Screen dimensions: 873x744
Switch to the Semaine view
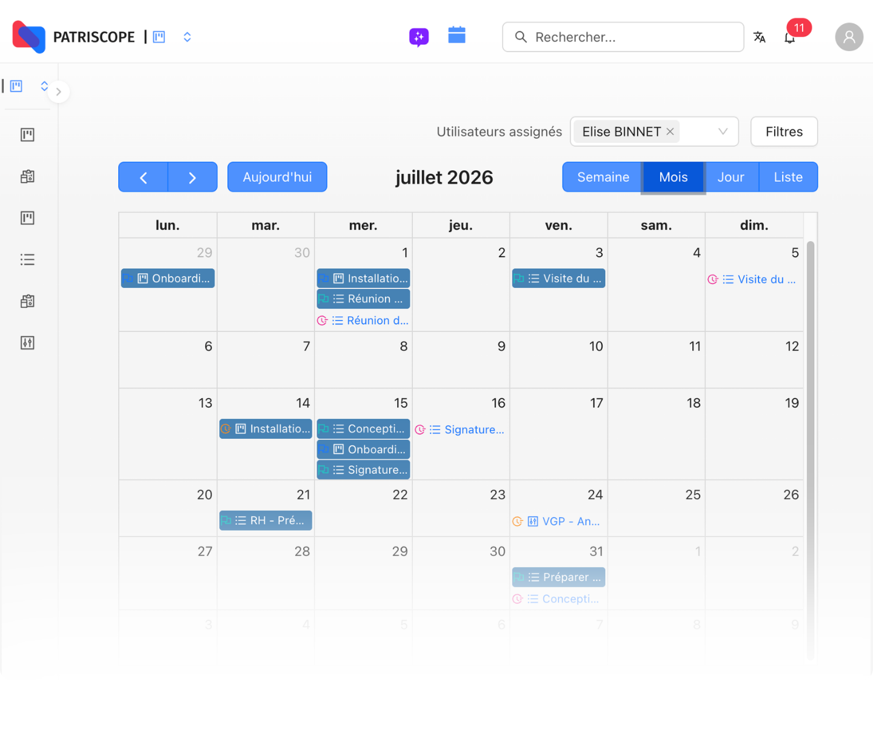coord(603,177)
